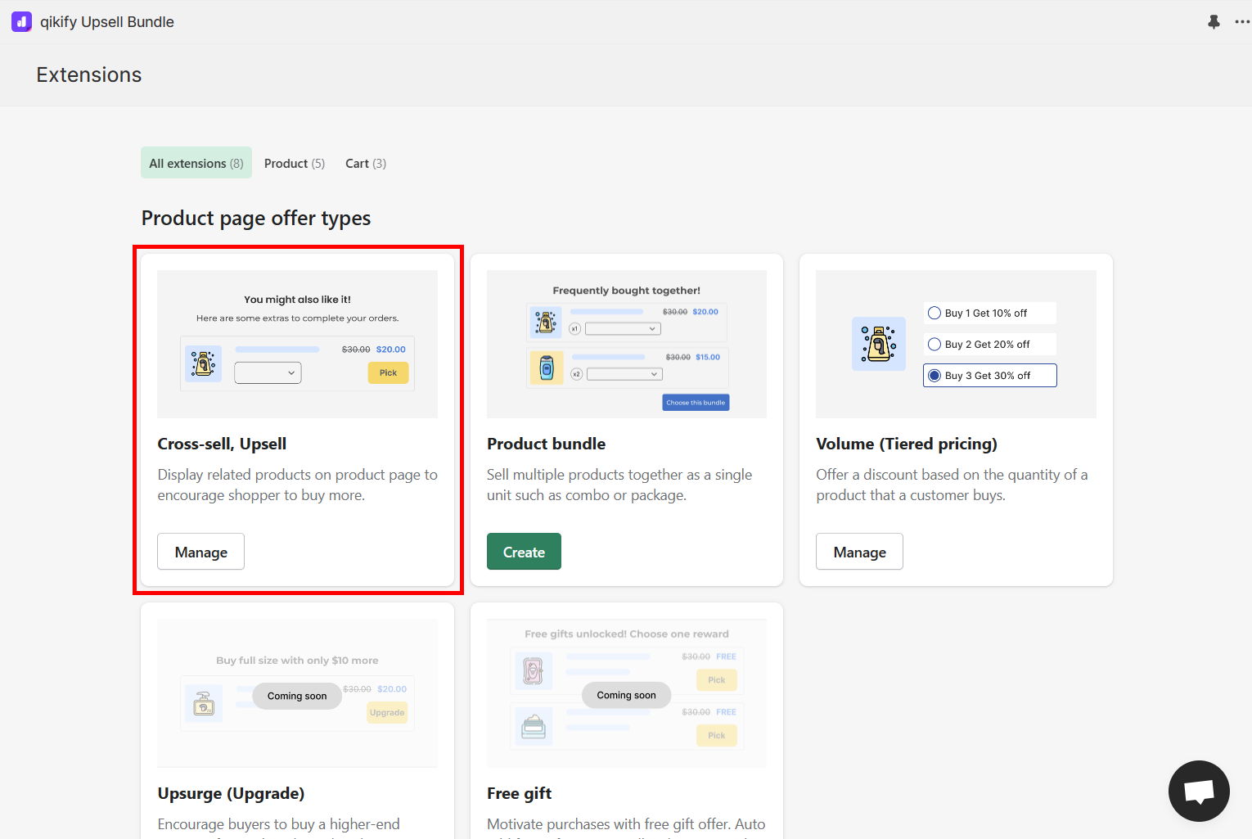Click the Cross-sell, Upsell preview image

coord(297,344)
